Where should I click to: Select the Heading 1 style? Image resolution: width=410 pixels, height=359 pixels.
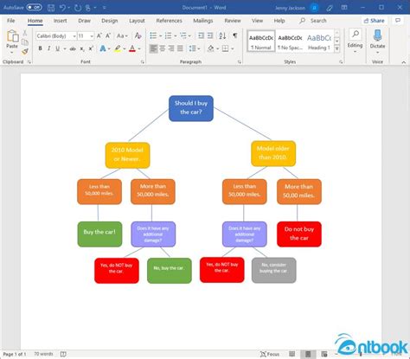point(319,42)
